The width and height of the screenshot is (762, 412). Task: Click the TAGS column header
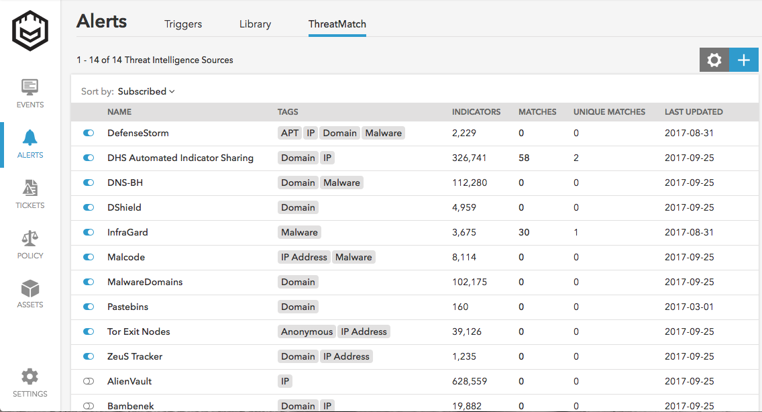pos(288,112)
